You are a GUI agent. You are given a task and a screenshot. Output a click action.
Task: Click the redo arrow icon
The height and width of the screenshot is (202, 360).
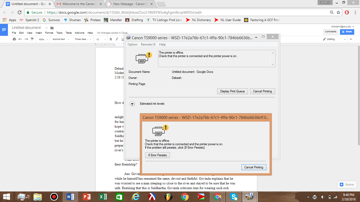coord(26,39)
